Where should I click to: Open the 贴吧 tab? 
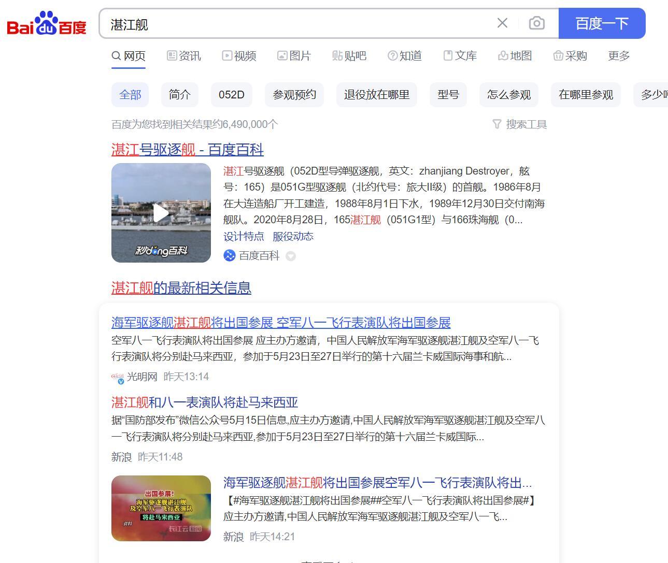pos(349,55)
